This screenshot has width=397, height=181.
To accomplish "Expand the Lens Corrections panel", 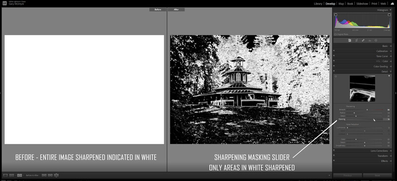I will click(x=390, y=151).
